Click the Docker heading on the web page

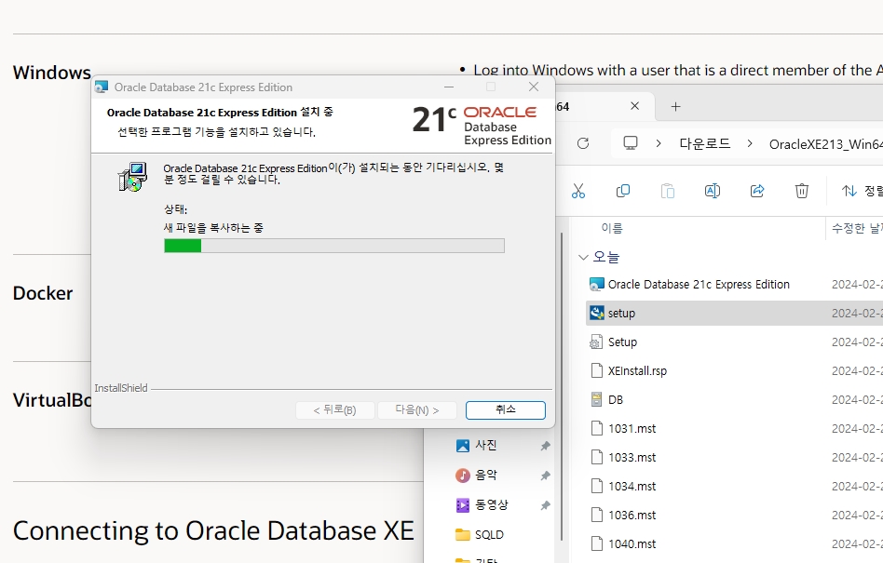(43, 293)
